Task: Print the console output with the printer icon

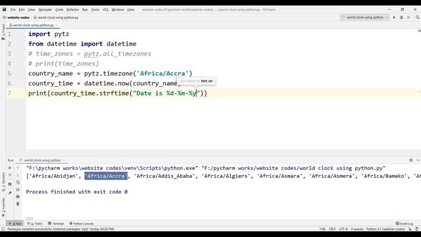Action: [18, 197]
